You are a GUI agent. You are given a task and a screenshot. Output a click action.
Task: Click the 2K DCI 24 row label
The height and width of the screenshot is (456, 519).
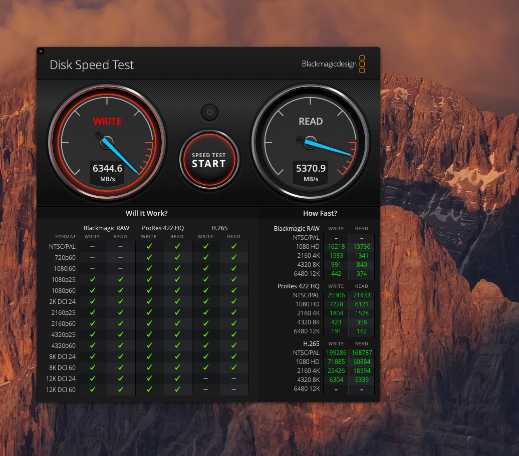[62, 301]
